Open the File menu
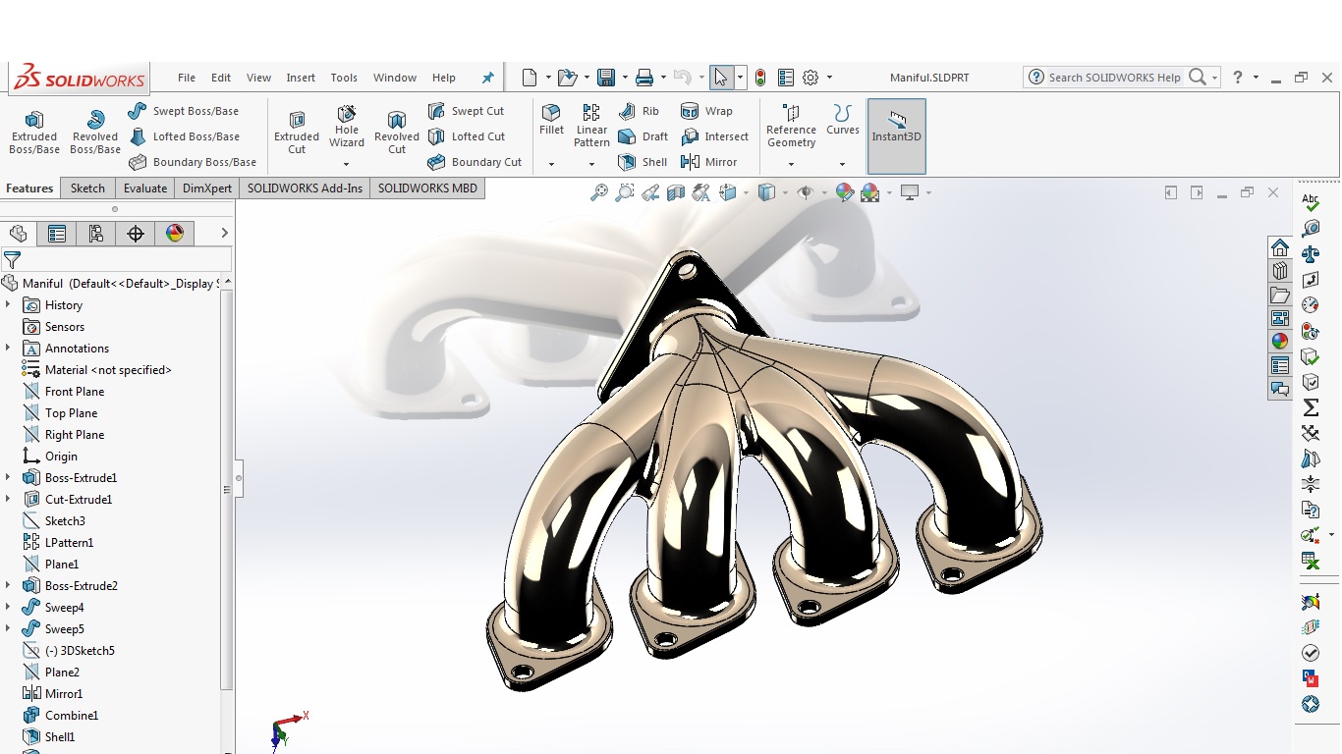Image resolution: width=1342 pixels, height=754 pixels. coord(187,78)
